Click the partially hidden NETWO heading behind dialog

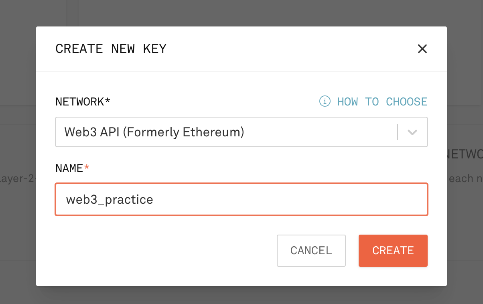(x=465, y=155)
